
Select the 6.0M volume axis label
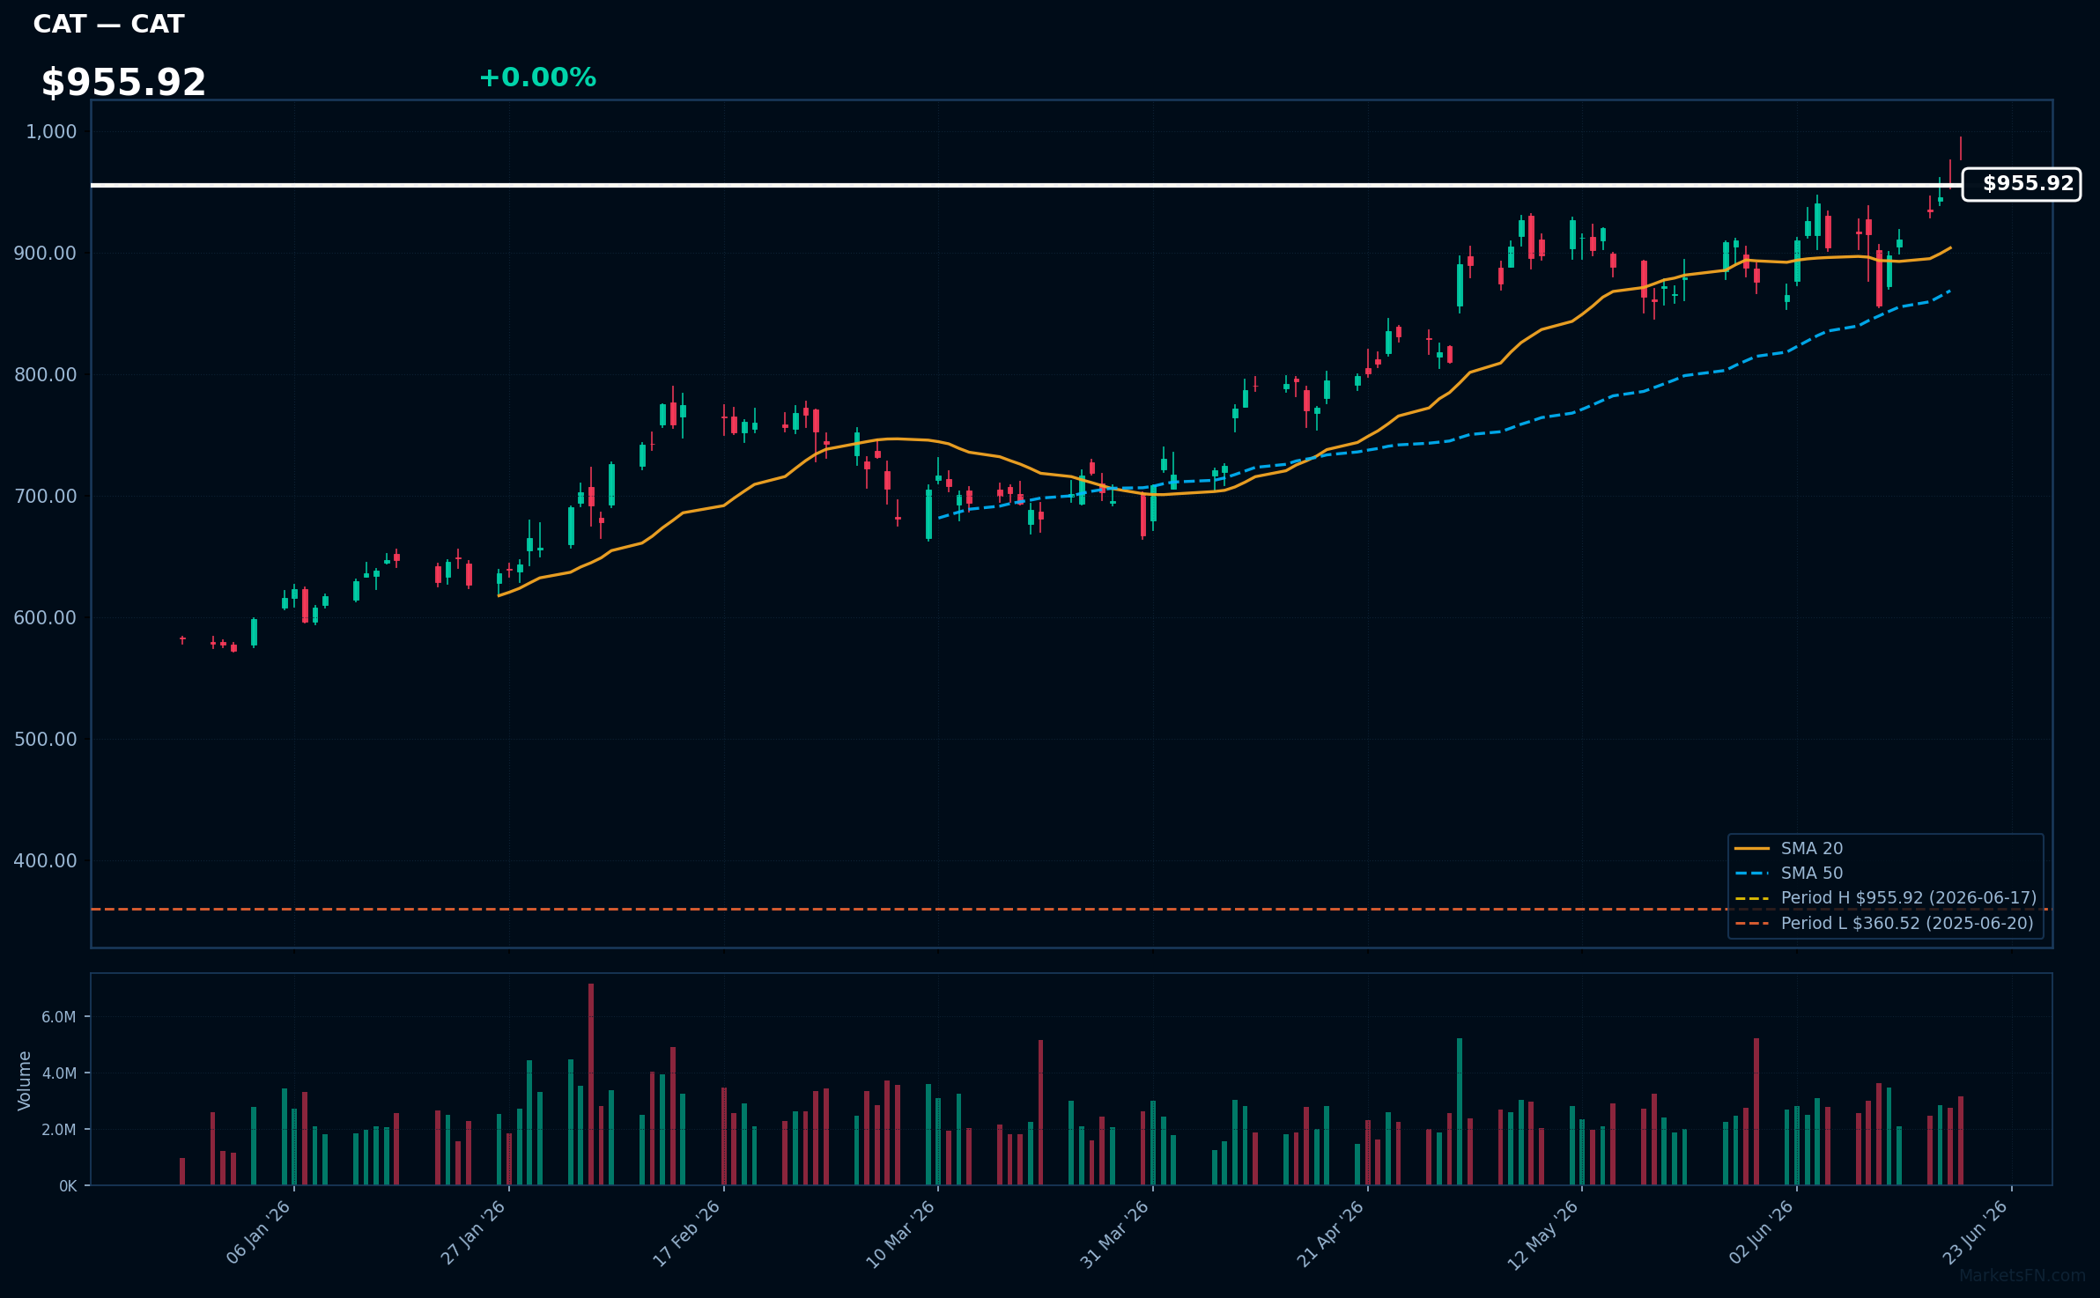pyautogui.click(x=59, y=1017)
